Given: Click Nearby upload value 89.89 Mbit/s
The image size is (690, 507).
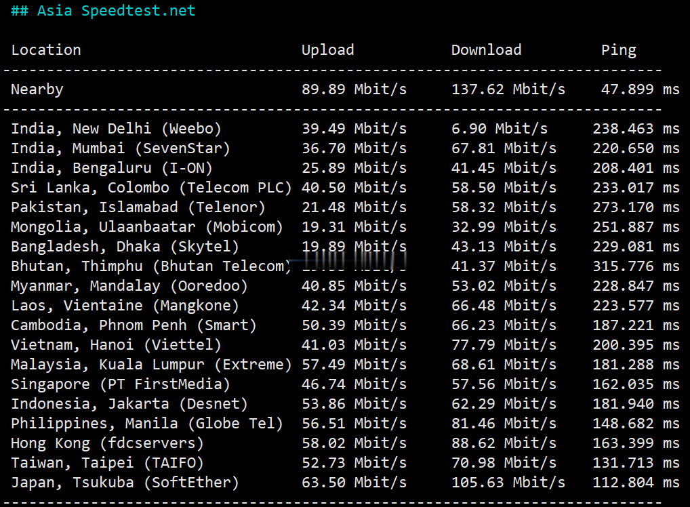Looking at the screenshot, I should (x=354, y=89).
